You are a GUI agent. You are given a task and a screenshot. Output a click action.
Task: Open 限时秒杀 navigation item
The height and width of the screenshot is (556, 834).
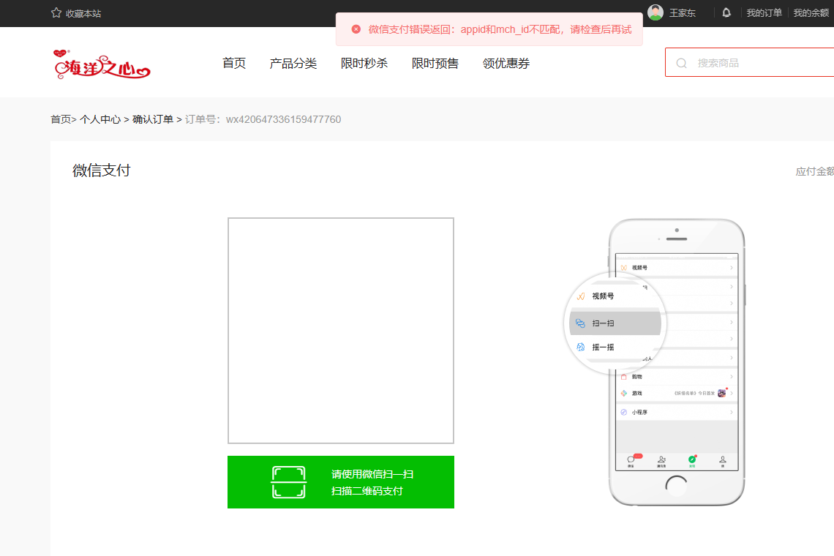click(x=364, y=64)
